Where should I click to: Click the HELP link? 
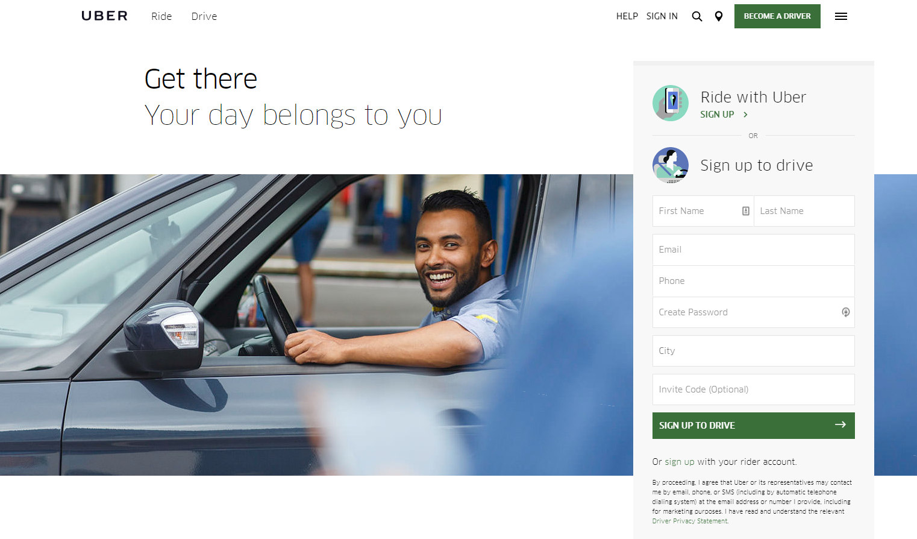pos(627,16)
